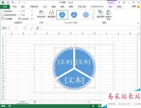The height and width of the screenshot is (108, 141).
Task: Open the 更改布局 change layout menu
Action: coord(41,15)
